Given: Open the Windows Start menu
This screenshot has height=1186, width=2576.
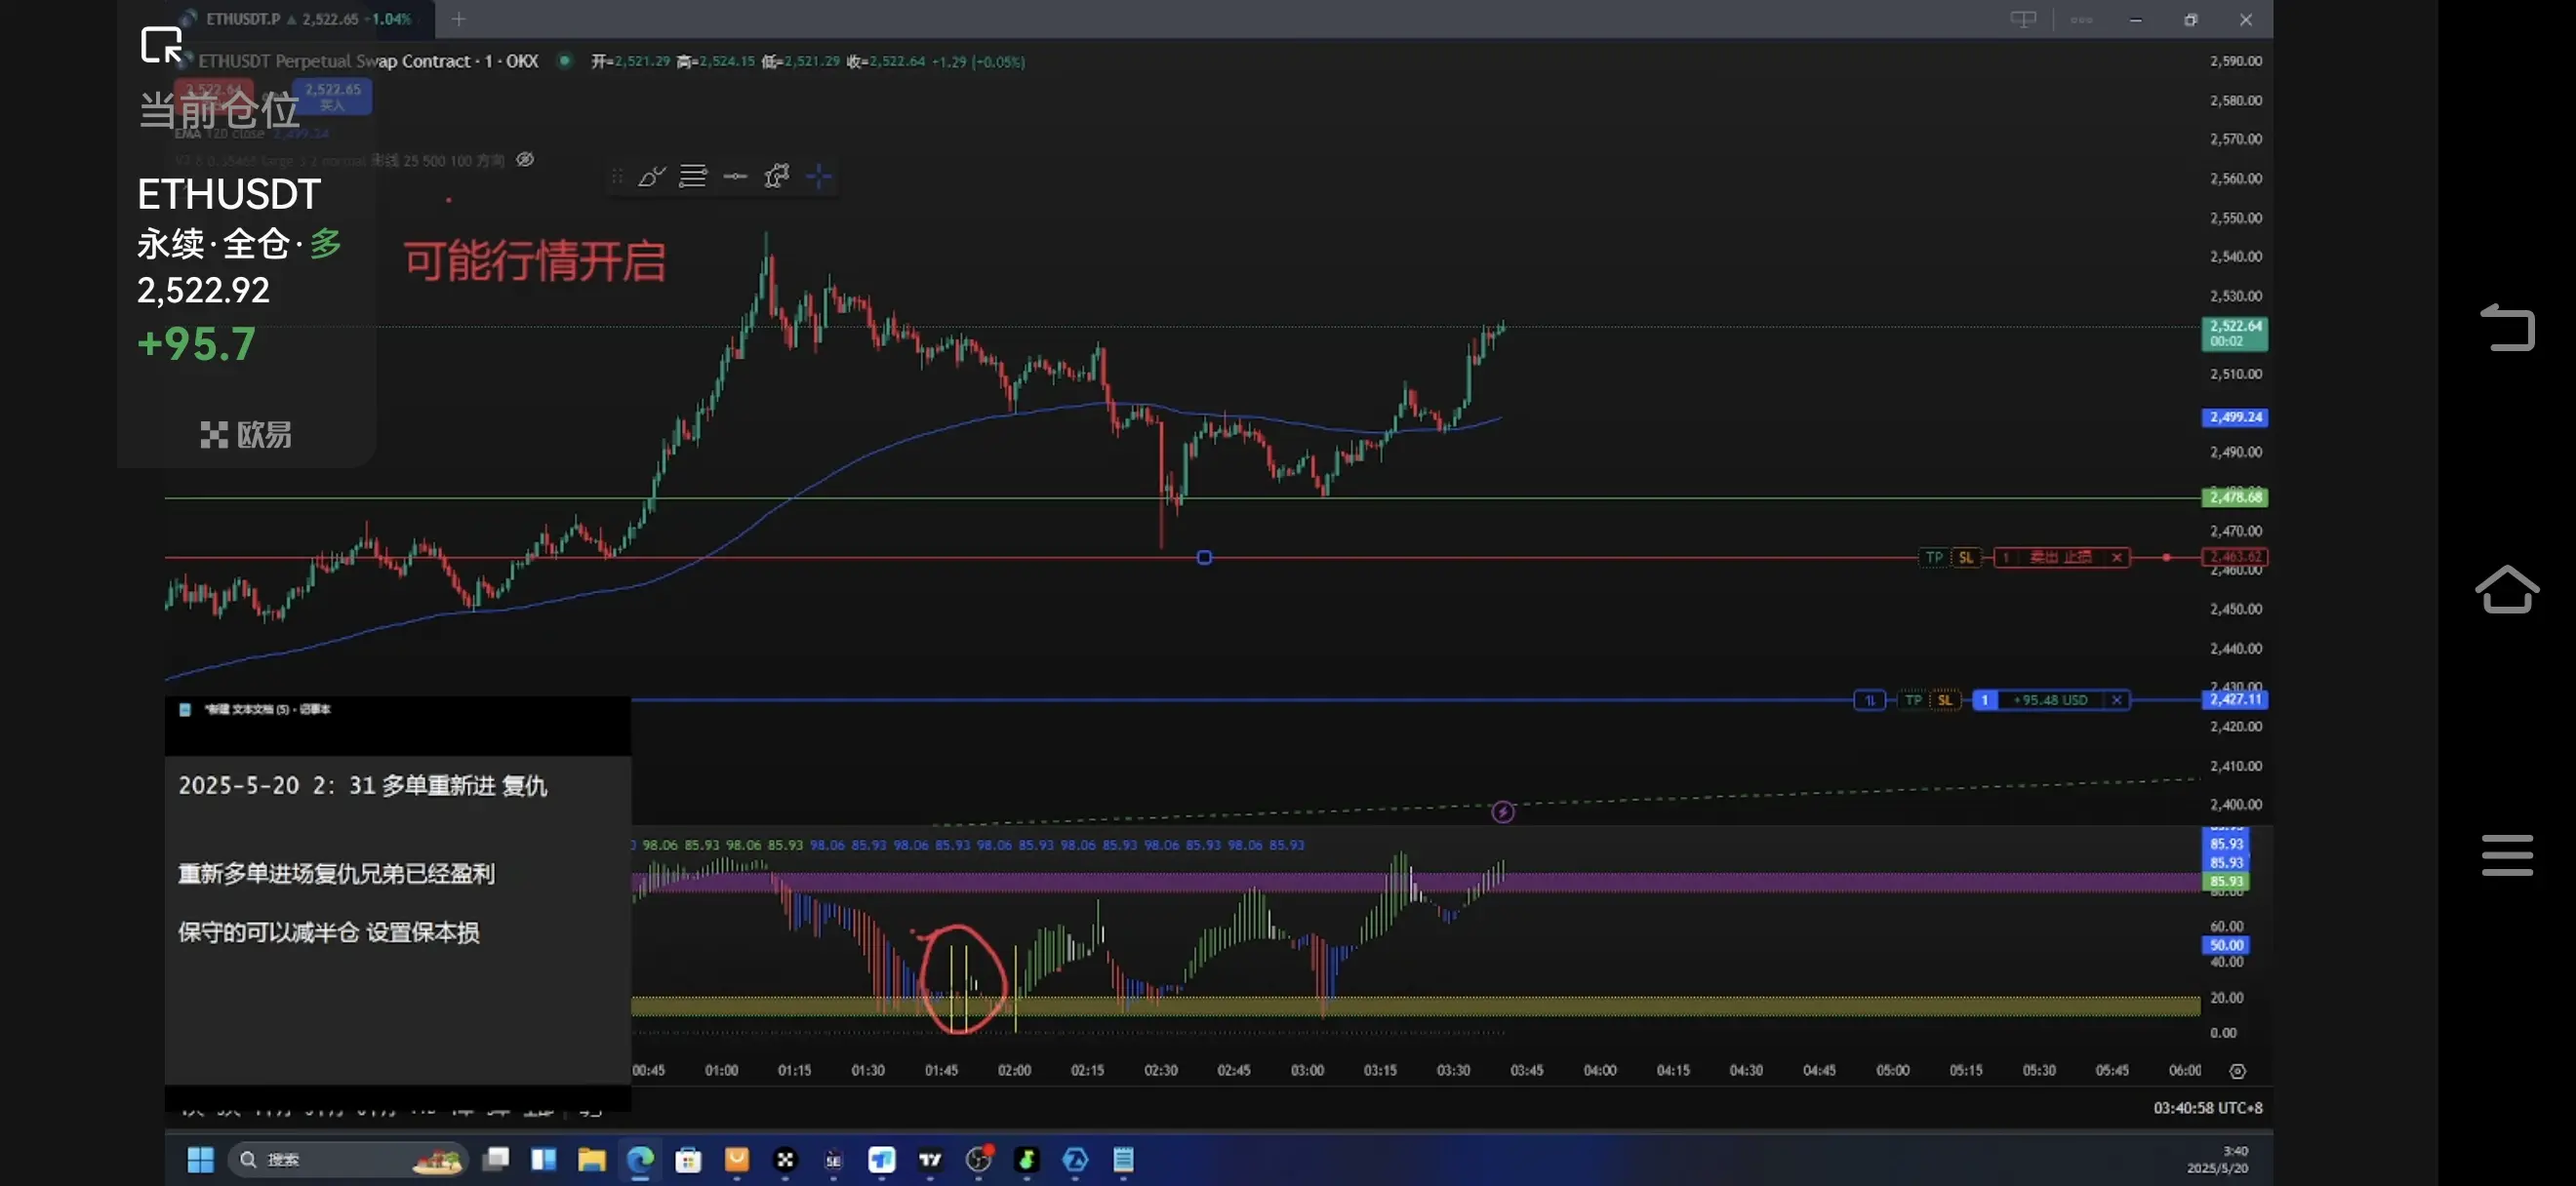Looking at the screenshot, I should tap(200, 1160).
